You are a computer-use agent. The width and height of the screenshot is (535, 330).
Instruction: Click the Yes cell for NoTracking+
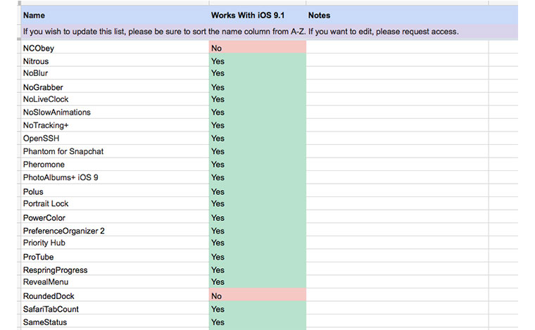coord(258,125)
